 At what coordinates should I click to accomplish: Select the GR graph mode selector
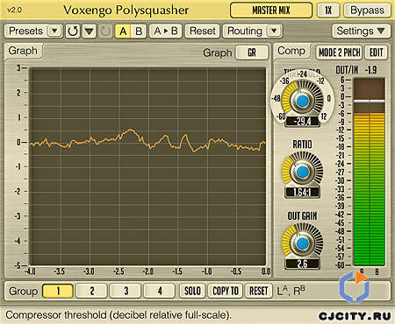252,53
